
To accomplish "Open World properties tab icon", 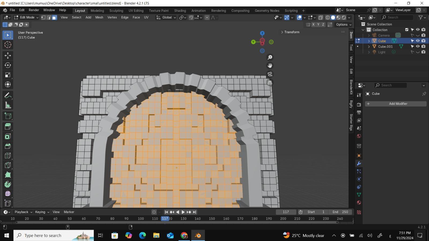I will 359,136.
